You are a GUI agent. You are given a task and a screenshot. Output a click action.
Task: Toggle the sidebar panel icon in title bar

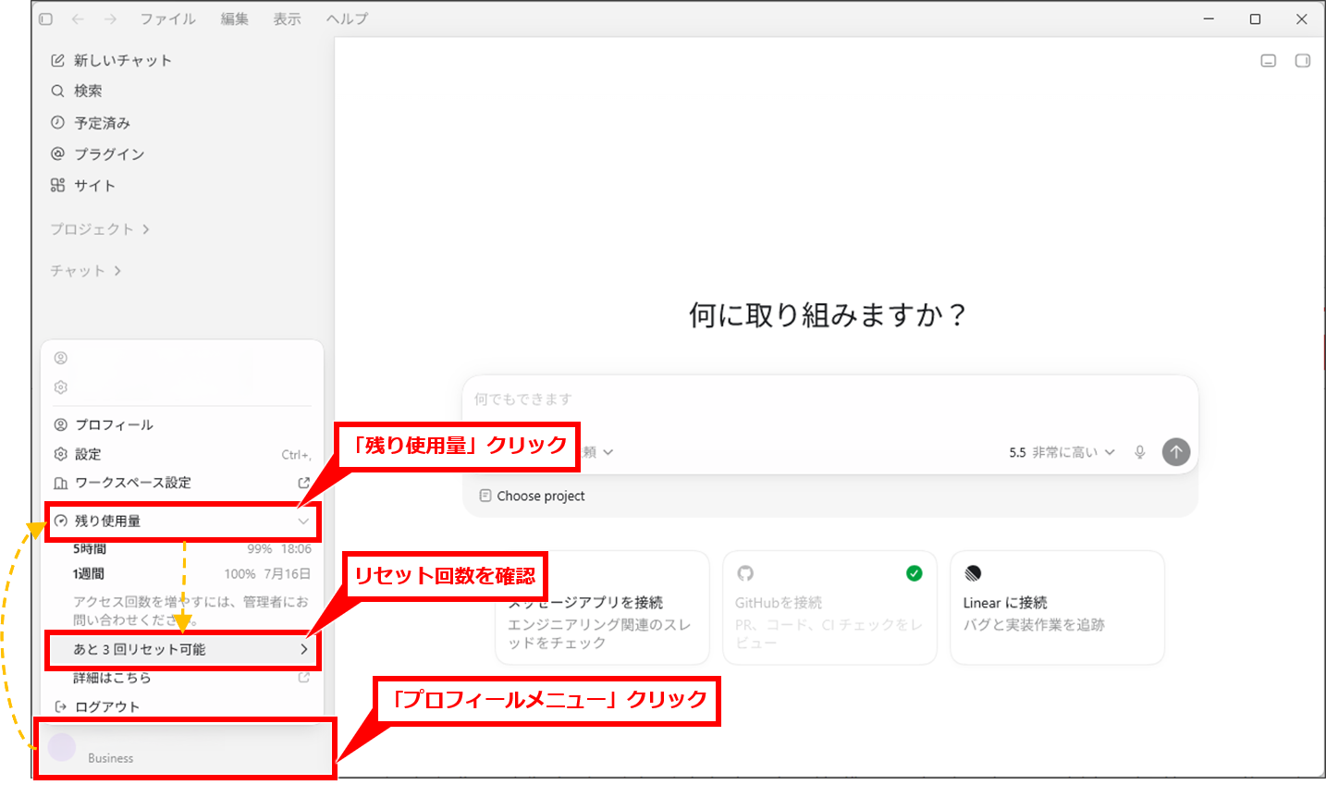coord(46,18)
